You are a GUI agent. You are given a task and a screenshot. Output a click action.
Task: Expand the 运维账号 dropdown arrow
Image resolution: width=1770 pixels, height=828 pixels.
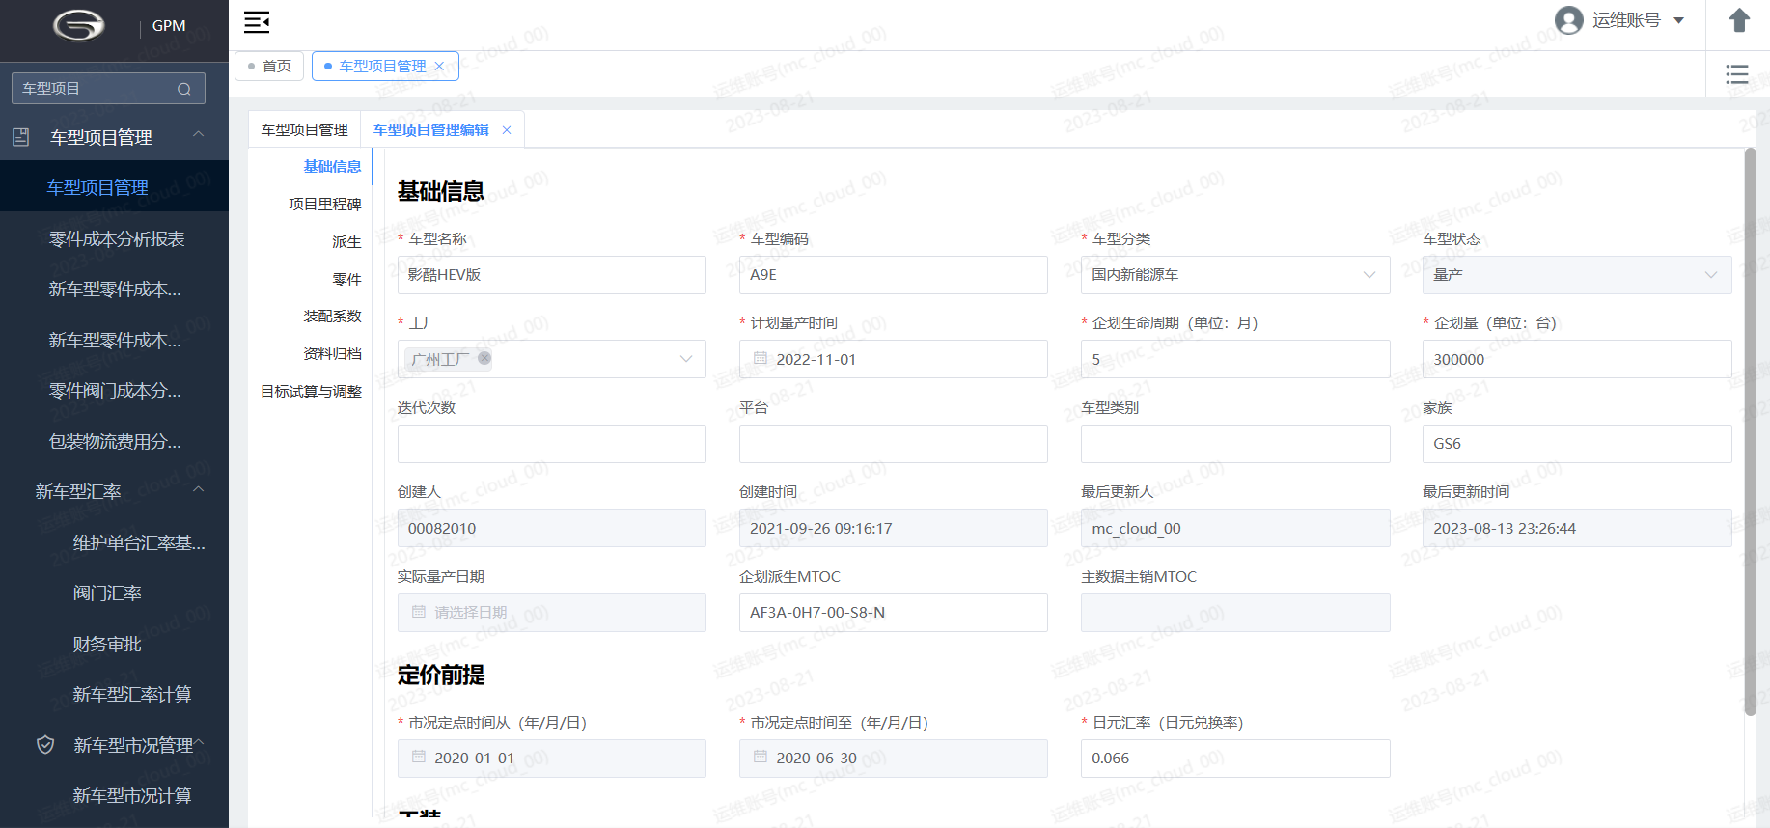pos(1678,20)
